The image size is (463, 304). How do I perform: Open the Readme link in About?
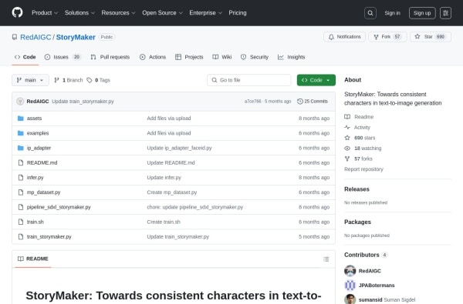point(359,117)
